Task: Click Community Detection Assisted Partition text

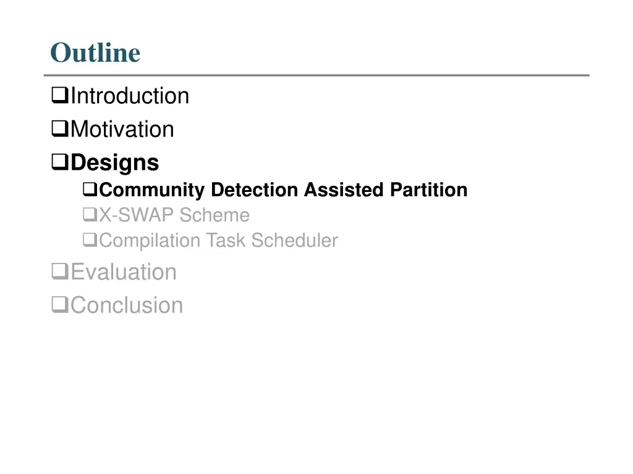Action: coord(283,190)
